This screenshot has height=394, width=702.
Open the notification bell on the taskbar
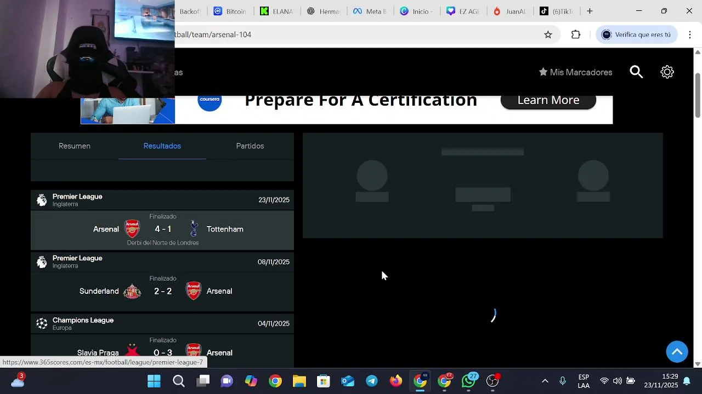tap(687, 381)
